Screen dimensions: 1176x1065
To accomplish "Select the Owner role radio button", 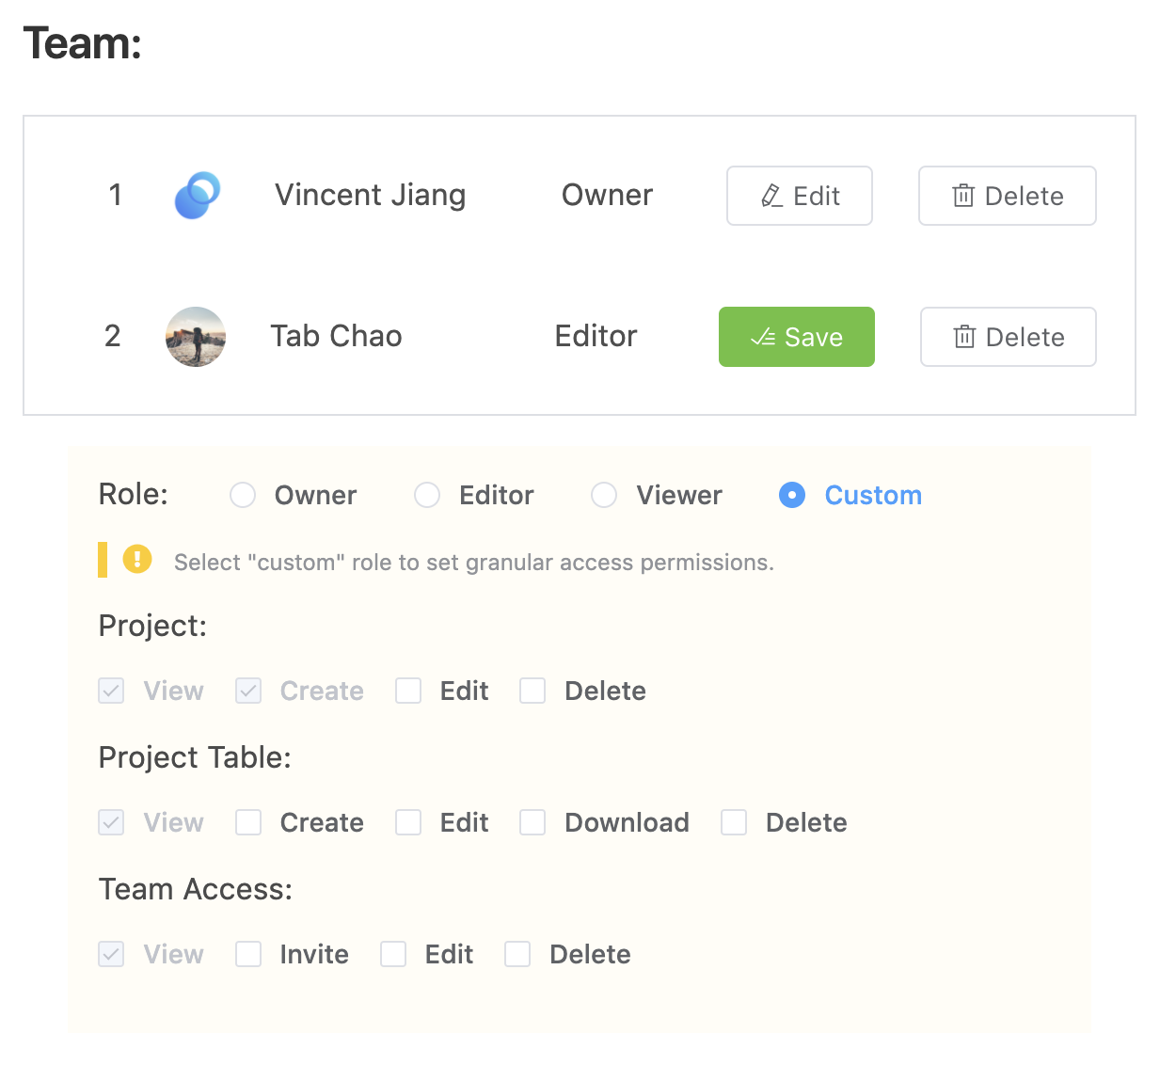I will pyautogui.click(x=243, y=495).
